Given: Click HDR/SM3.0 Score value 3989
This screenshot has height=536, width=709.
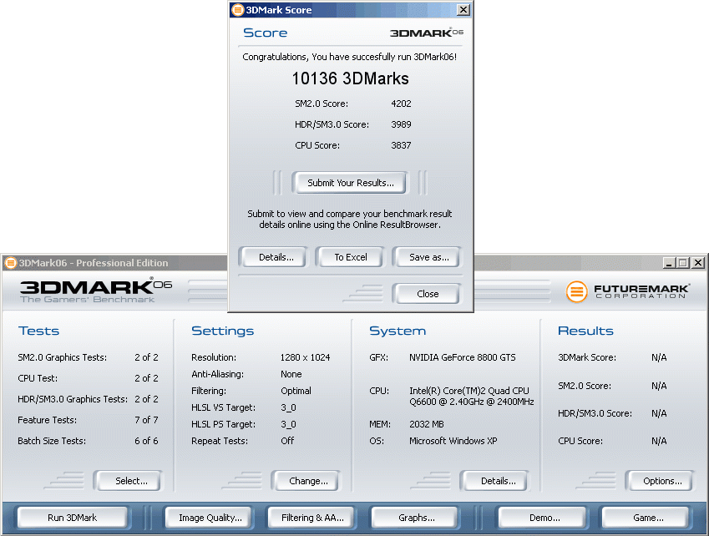Looking at the screenshot, I should tap(401, 124).
